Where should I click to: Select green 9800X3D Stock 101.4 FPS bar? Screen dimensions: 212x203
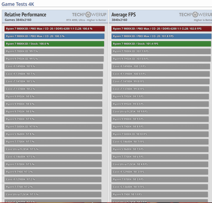click(x=161, y=44)
